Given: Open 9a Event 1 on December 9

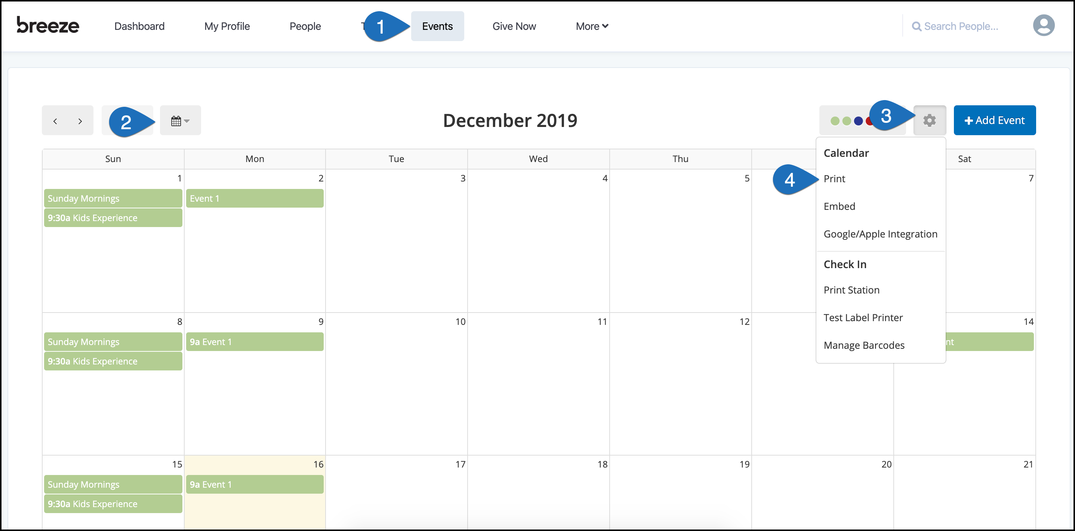Looking at the screenshot, I should point(255,342).
